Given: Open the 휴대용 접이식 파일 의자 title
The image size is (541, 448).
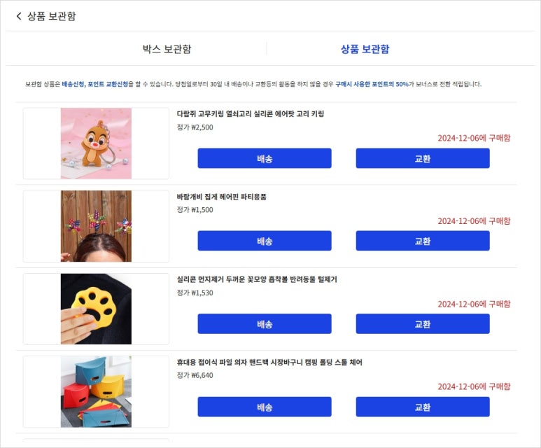Looking at the screenshot, I should [x=269, y=363].
